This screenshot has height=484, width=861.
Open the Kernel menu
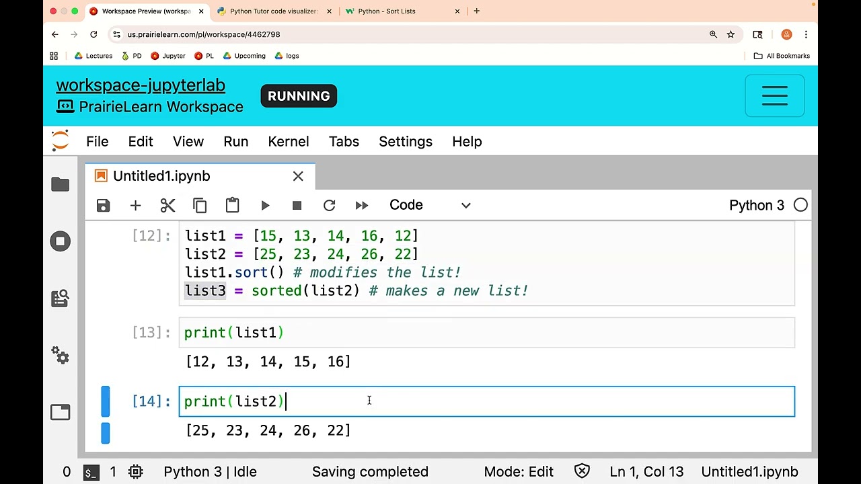[288, 141]
